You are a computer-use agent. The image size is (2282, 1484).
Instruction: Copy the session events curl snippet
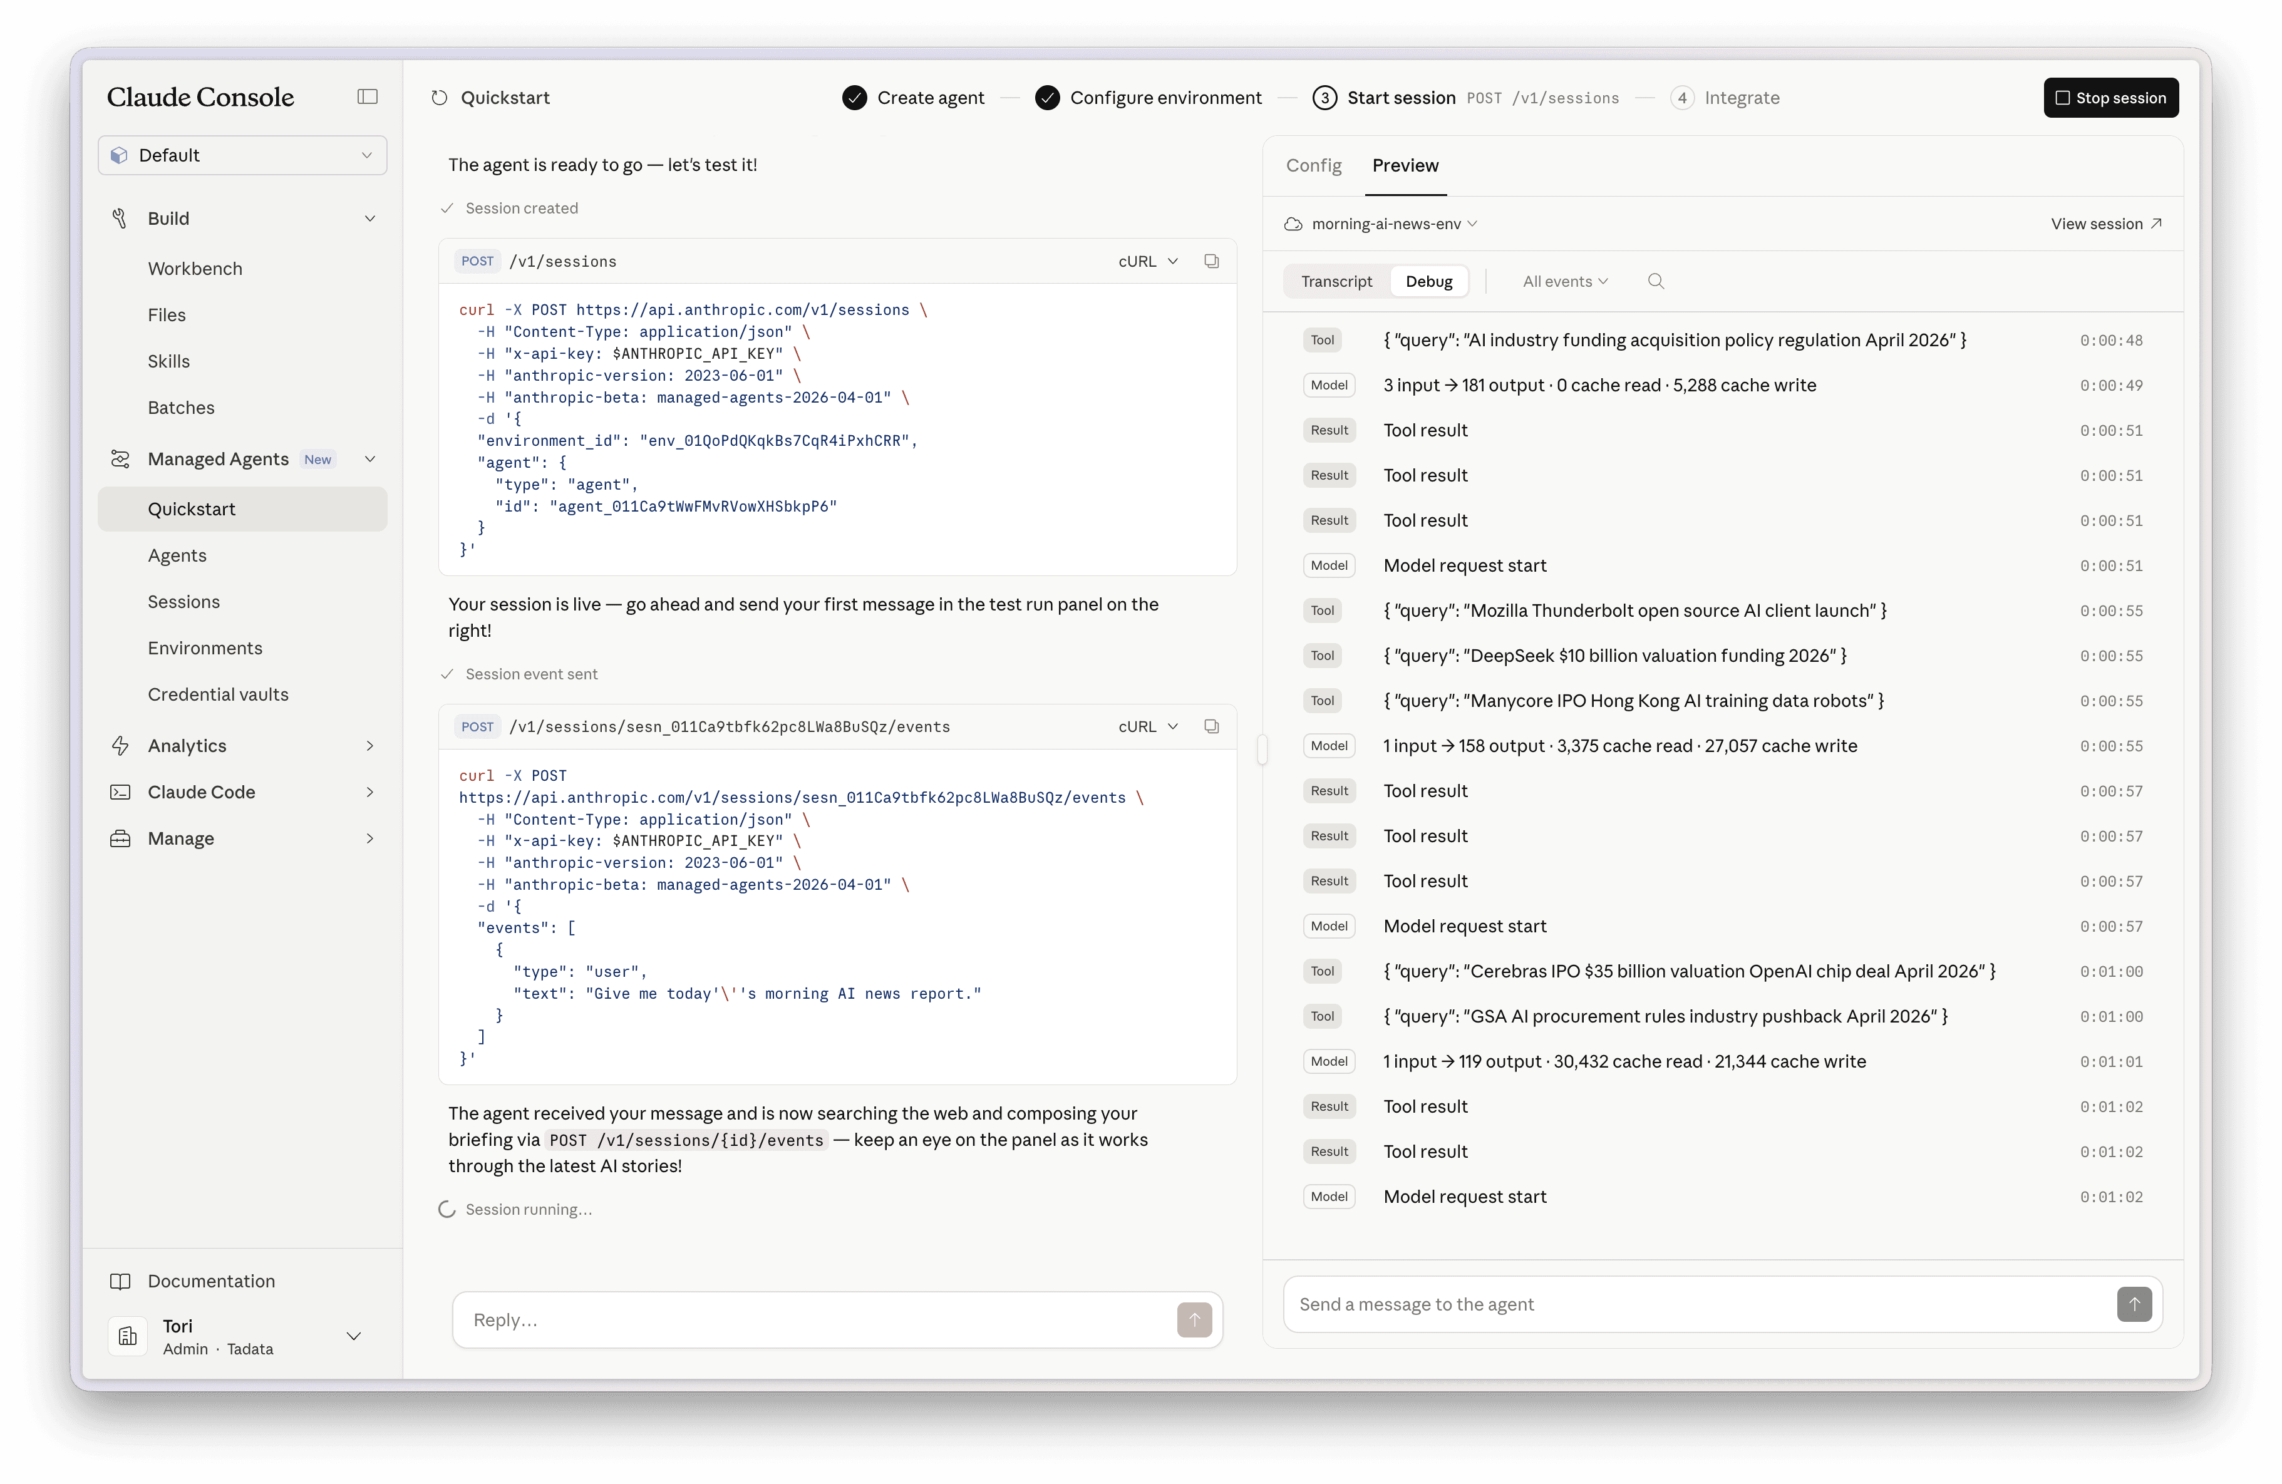pyautogui.click(x=1211, y=727)
